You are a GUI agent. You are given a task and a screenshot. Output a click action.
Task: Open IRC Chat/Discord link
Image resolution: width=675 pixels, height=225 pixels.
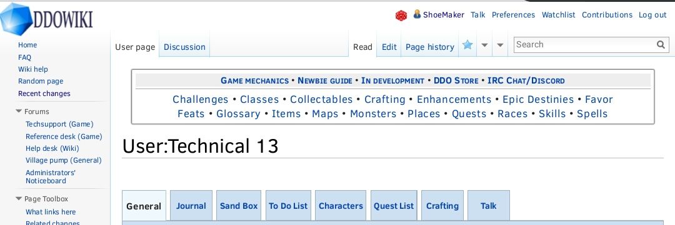coord(526,81)
